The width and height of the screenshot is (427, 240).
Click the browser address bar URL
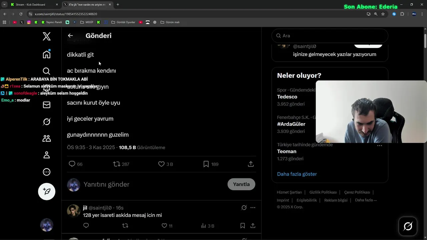66,14
